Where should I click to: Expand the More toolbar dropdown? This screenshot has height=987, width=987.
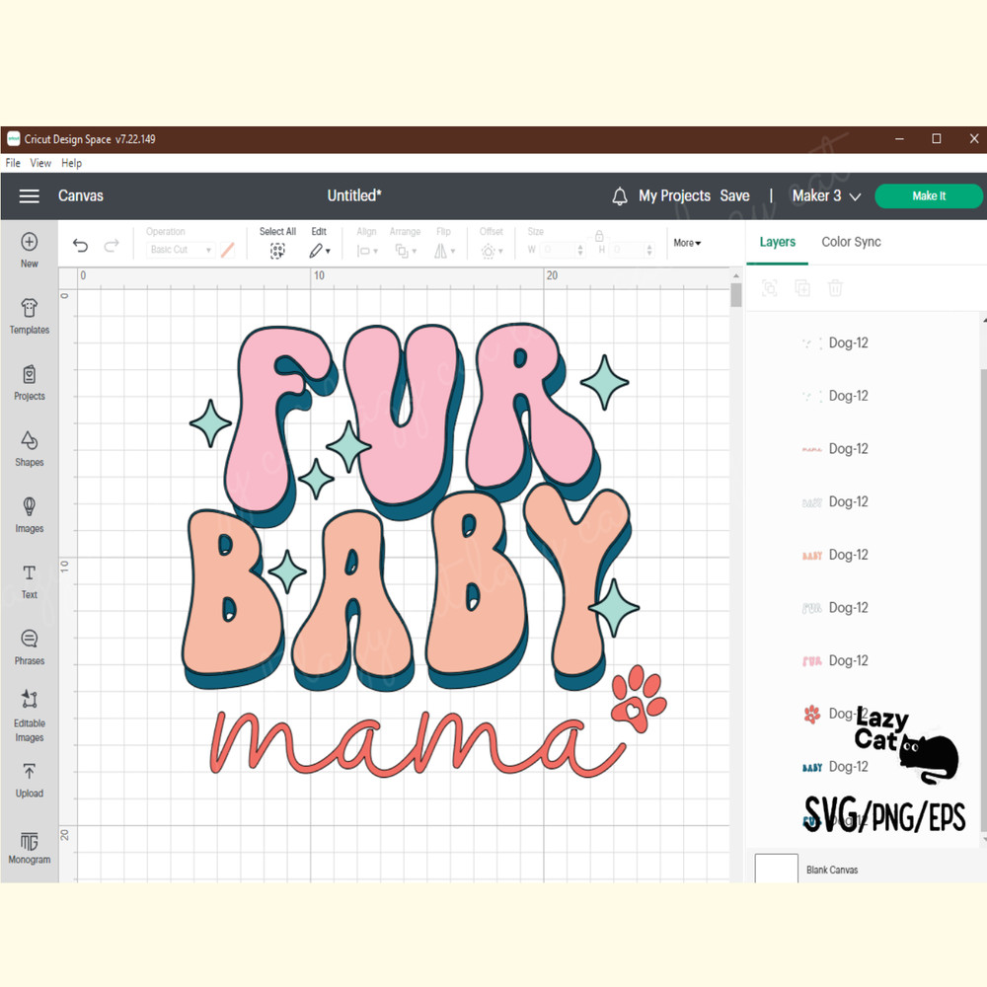click(x=687, y=243)
